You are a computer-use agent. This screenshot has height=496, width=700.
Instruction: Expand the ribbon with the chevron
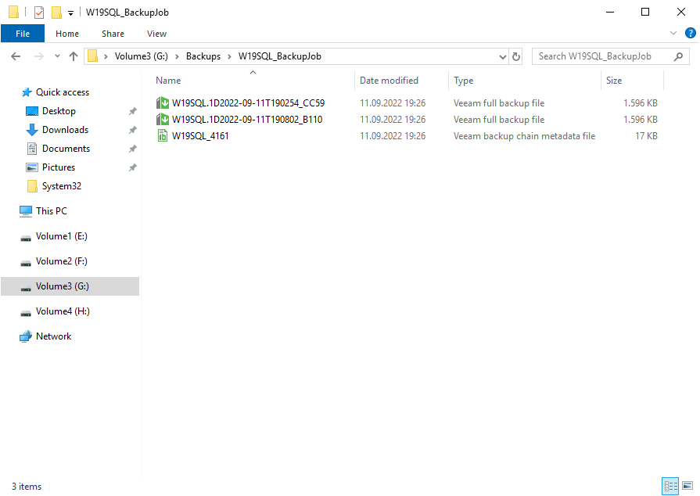tap(673, 33)
